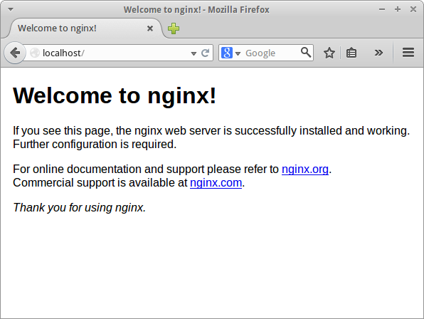
Task: Open the nginx.org link
Action: [x=305, y=169]
